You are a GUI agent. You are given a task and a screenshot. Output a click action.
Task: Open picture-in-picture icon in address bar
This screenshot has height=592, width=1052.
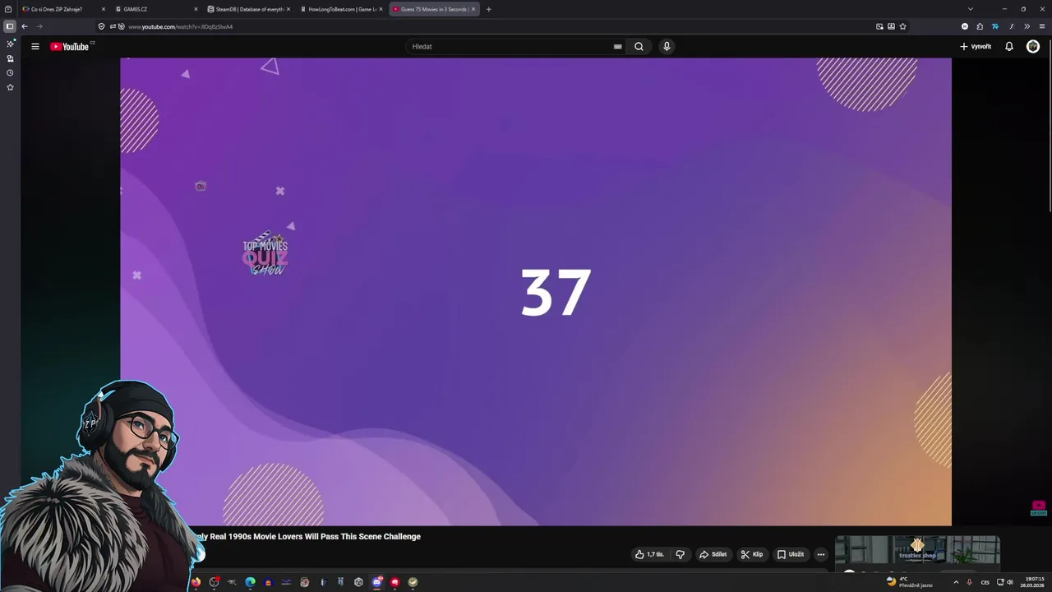(879, 26)
